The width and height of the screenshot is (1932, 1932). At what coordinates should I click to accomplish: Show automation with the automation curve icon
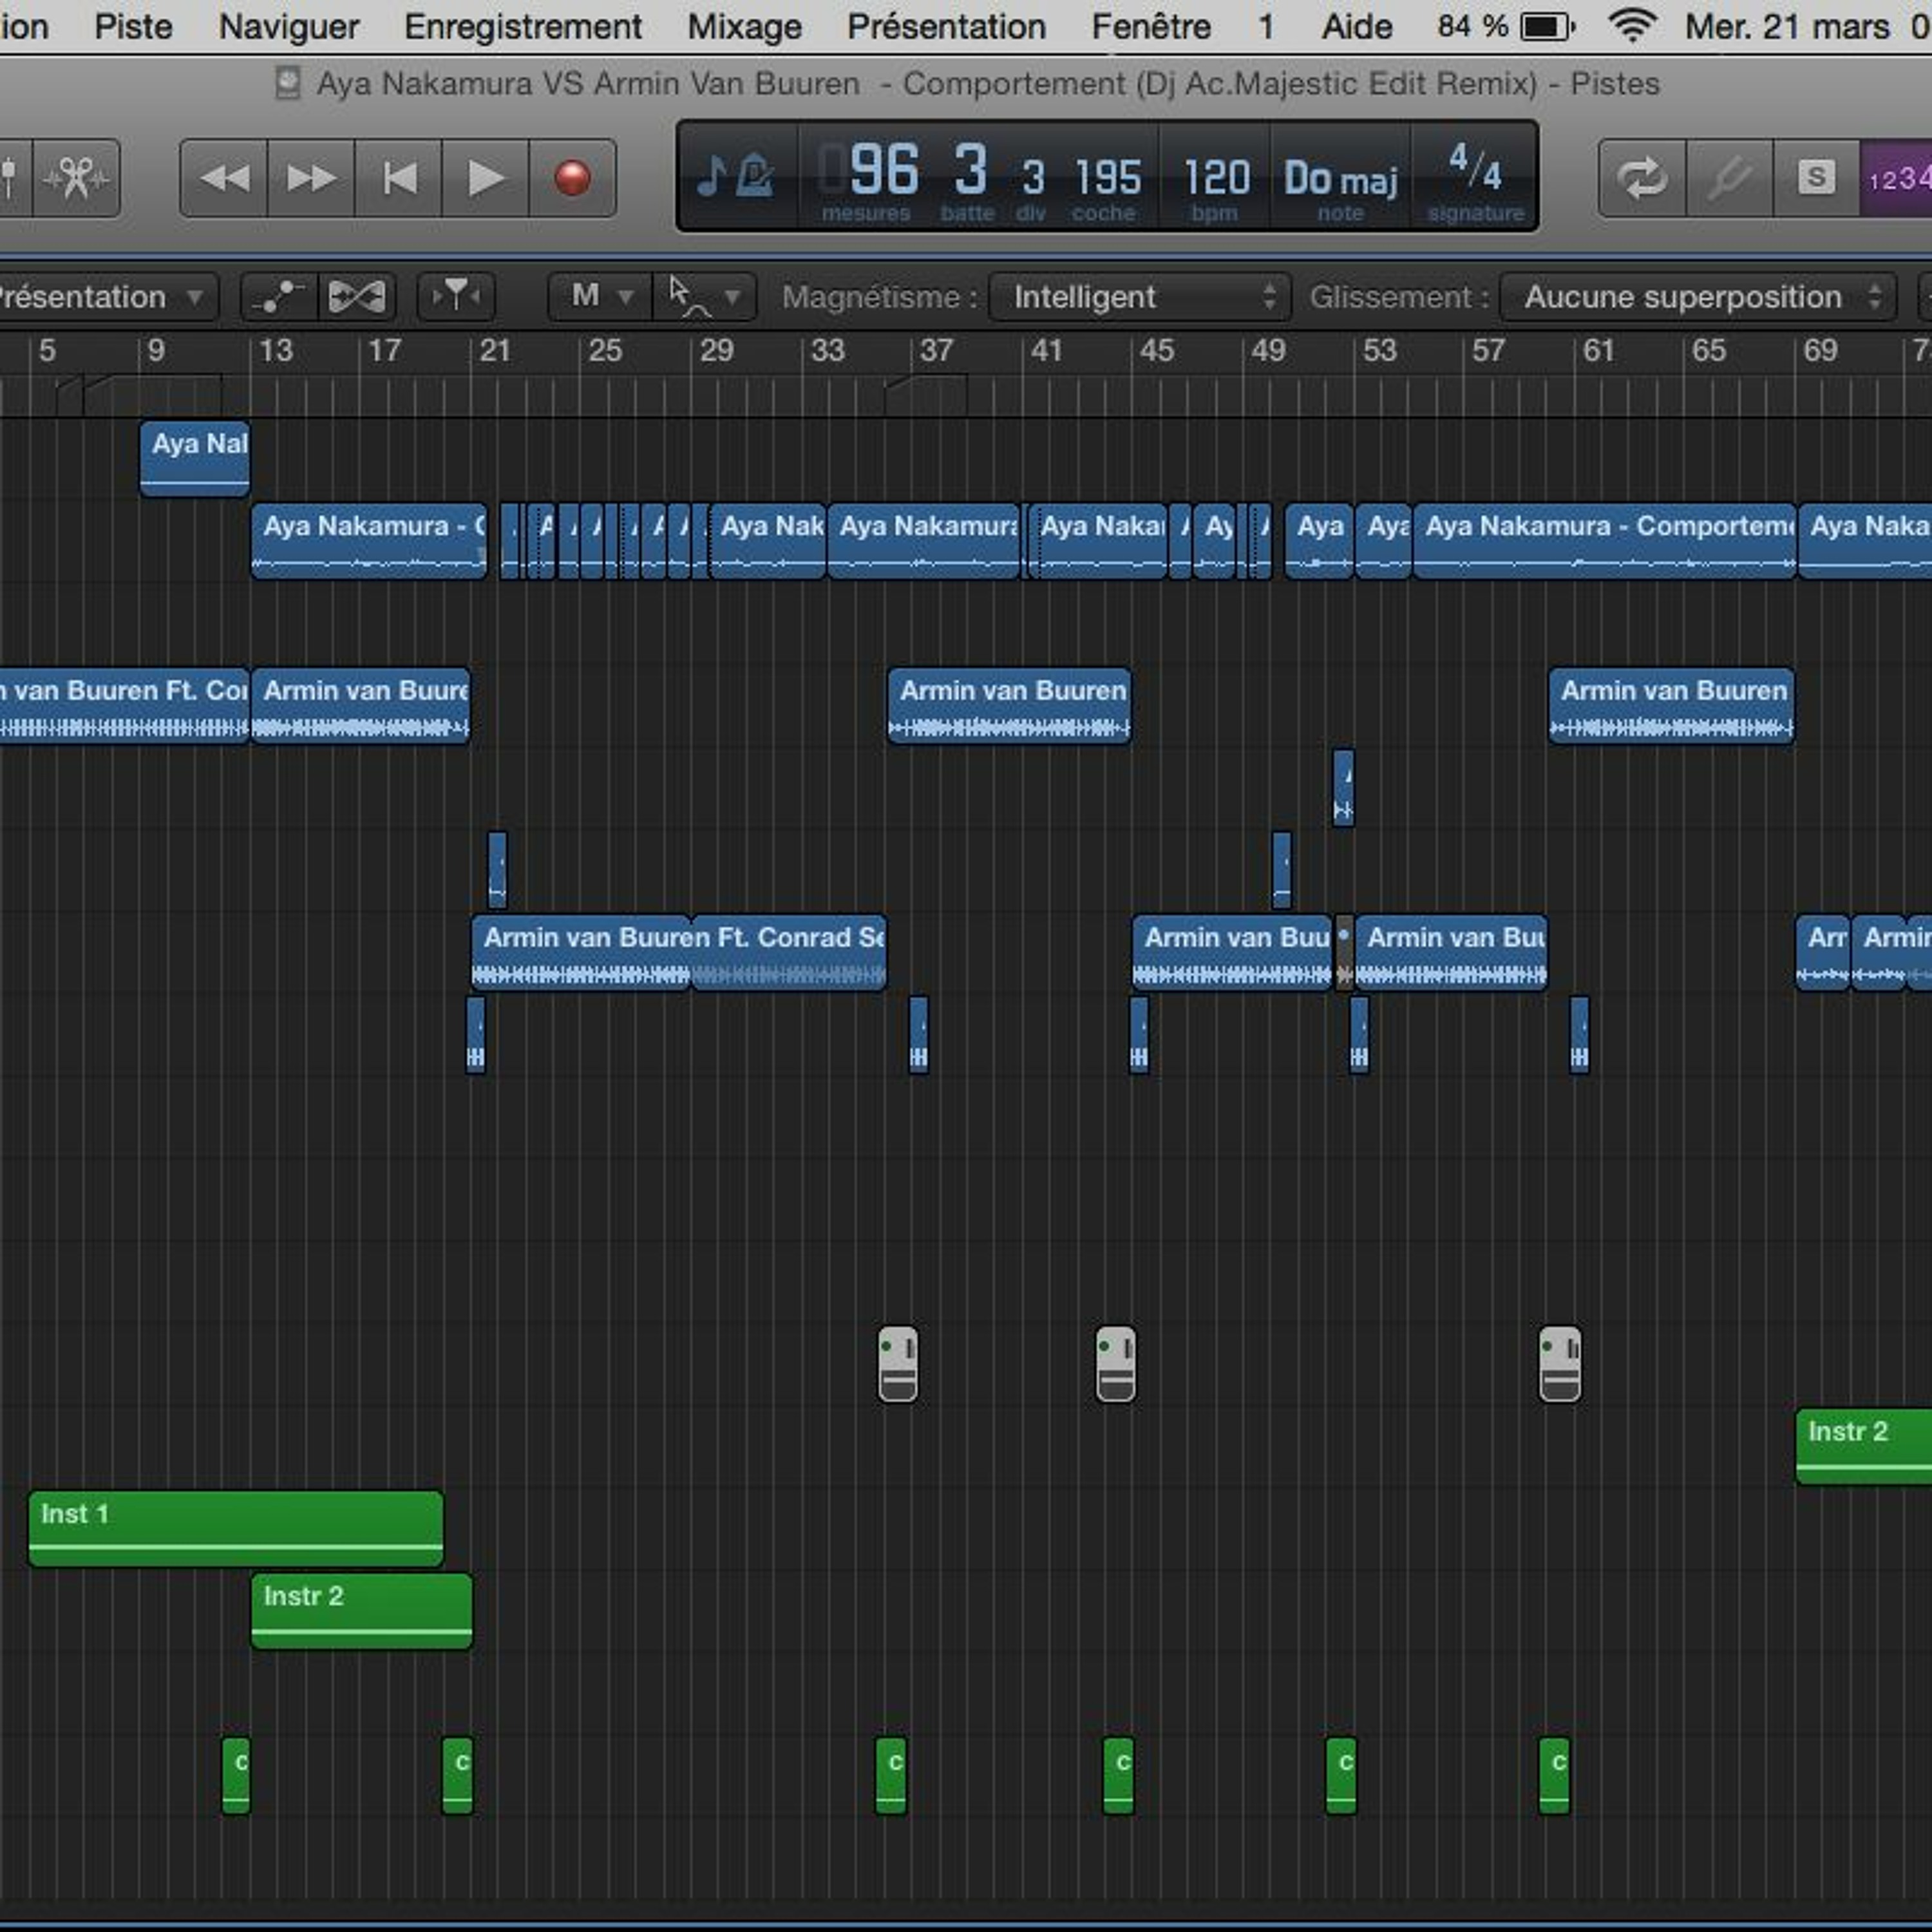click(x=279, y=297)
